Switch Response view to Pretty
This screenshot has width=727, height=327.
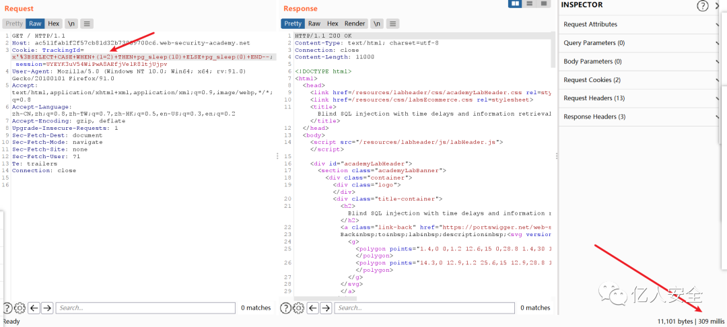293,23
